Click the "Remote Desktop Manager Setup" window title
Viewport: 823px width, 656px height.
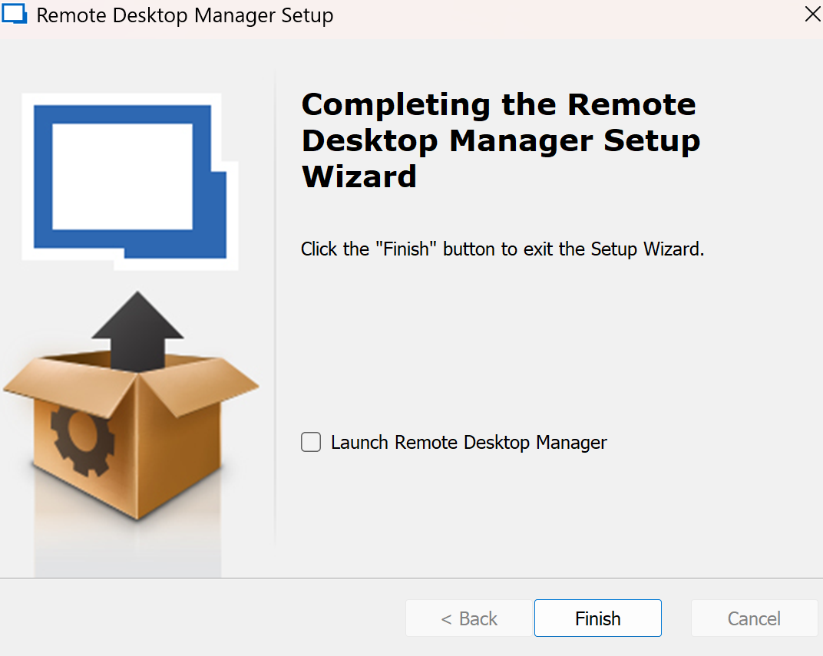(x=185, y=15)
